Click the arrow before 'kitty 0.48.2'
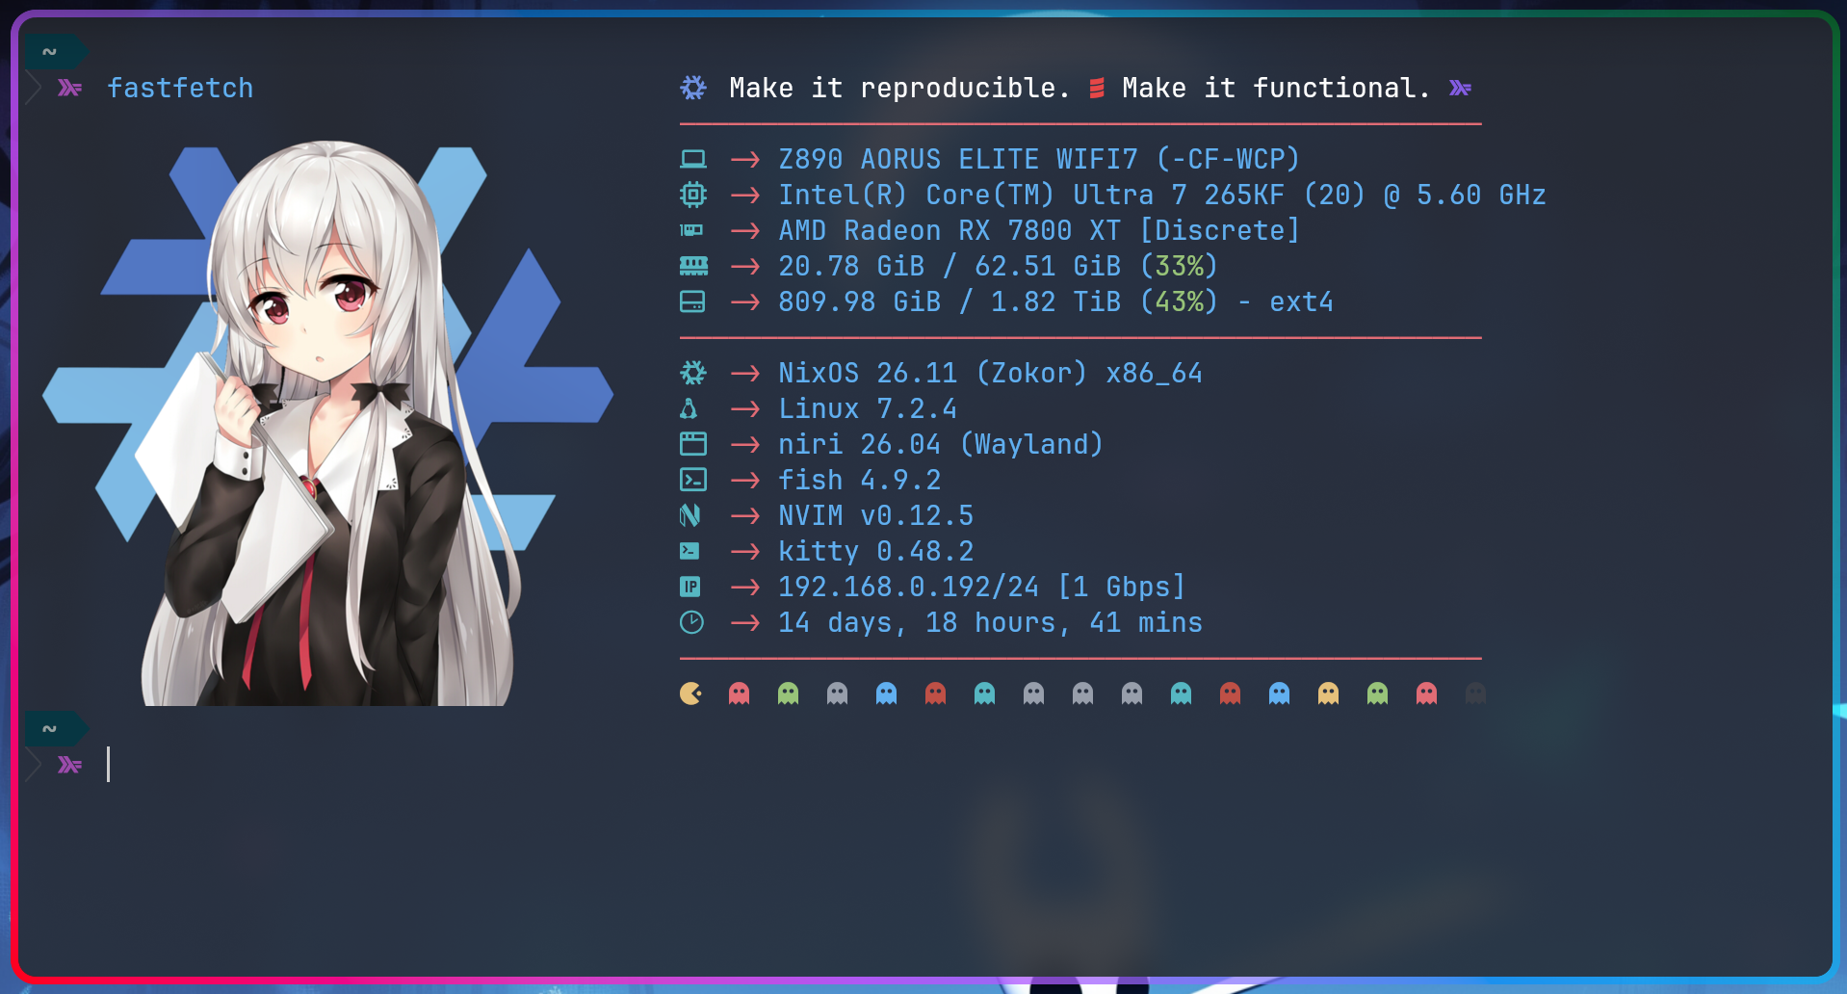The height and width of the screenshot is (994, 1847). pyautogui.click(x=745, y=551)
